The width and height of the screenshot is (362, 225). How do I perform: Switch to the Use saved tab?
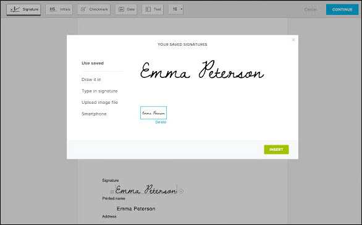[x=93, y=63]
